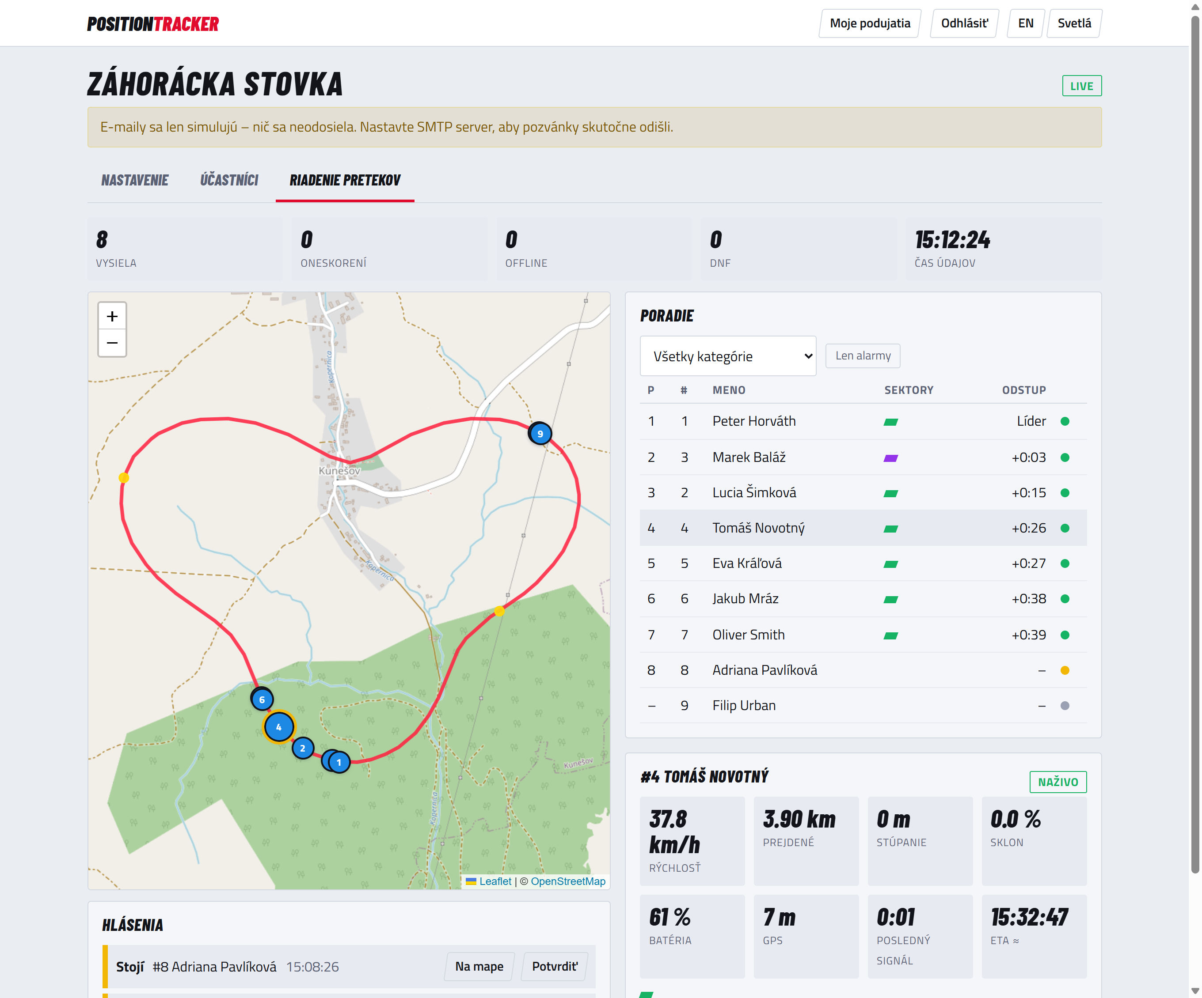Viewport: 1202px width, 998px height.
Task: Open the OpenStreetMap attribution link
Action: coord(568,881)
